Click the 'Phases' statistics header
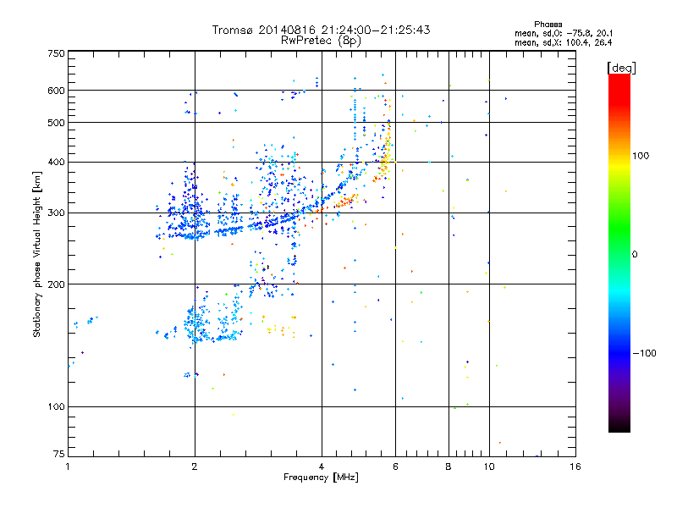677x508 pixels. (x=548, y=25)
